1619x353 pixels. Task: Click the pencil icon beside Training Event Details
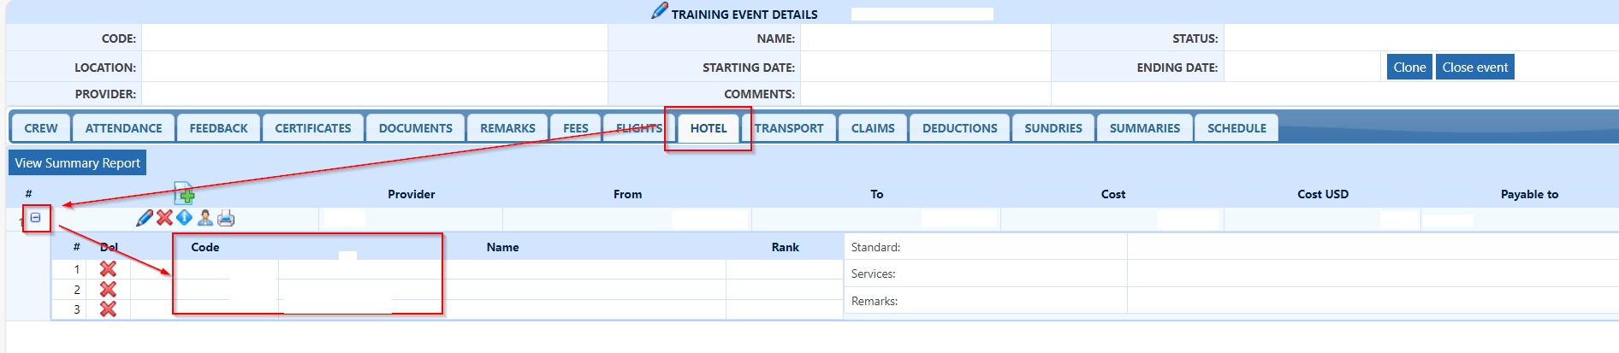pyautogui.click(x=659, y=11)
